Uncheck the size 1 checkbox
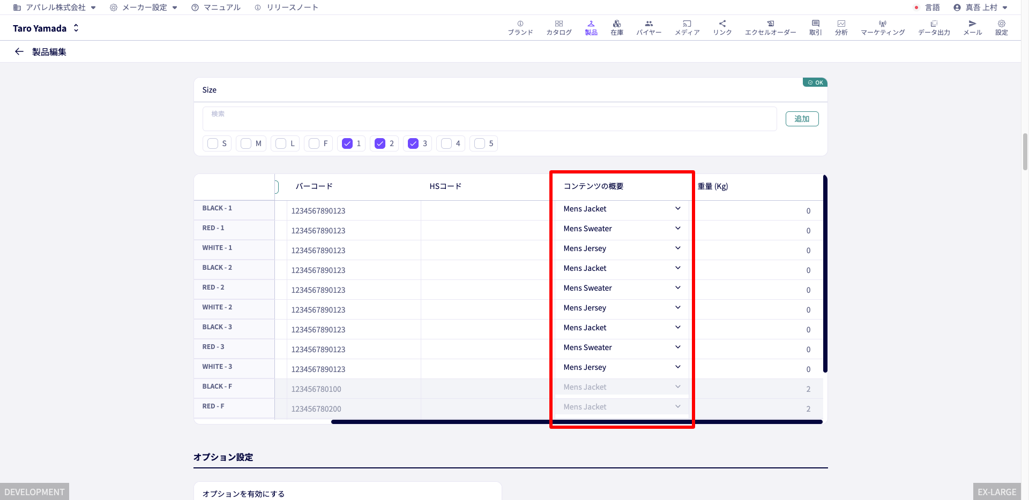Viewport: 1029px width, 500px height. [347, 143]
